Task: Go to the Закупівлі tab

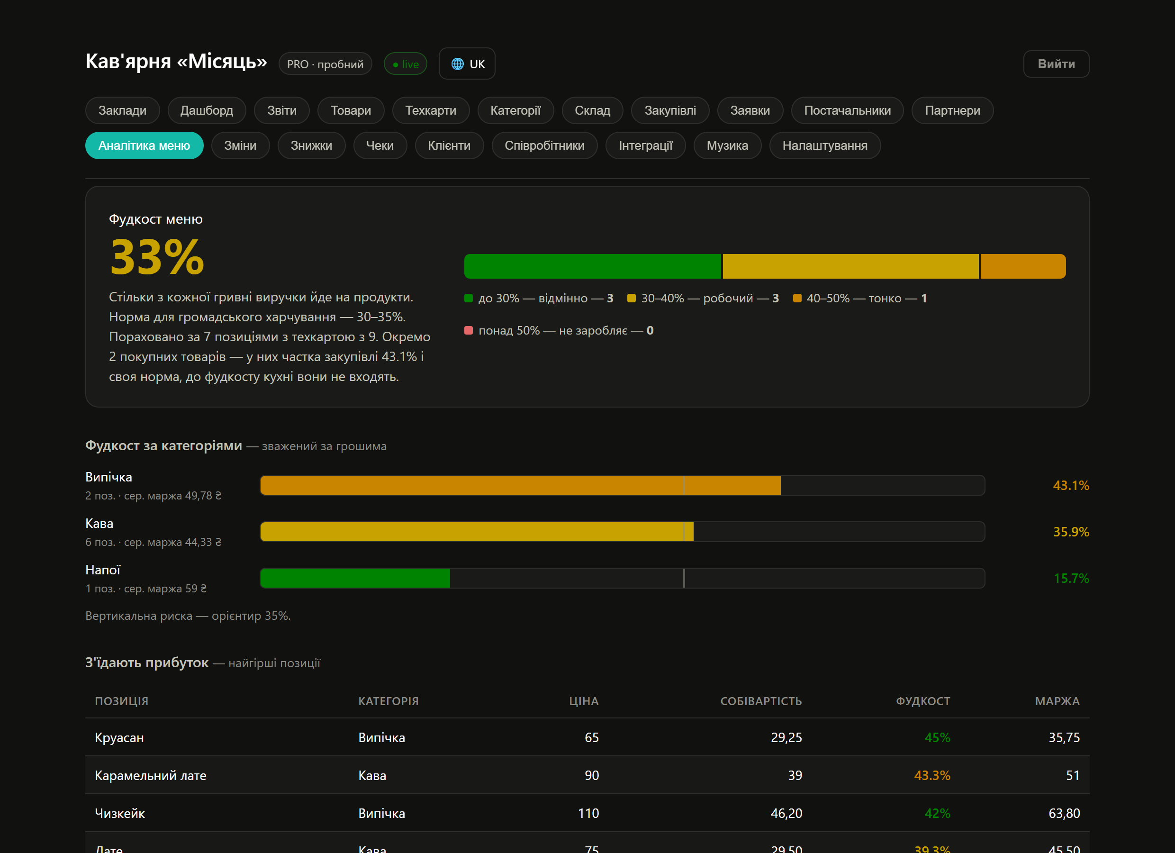Action: click(670, 110)
